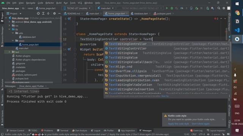The image size is (243, 136).
Task: Change CRLF line separator in status bar
Action: (194, 134)
